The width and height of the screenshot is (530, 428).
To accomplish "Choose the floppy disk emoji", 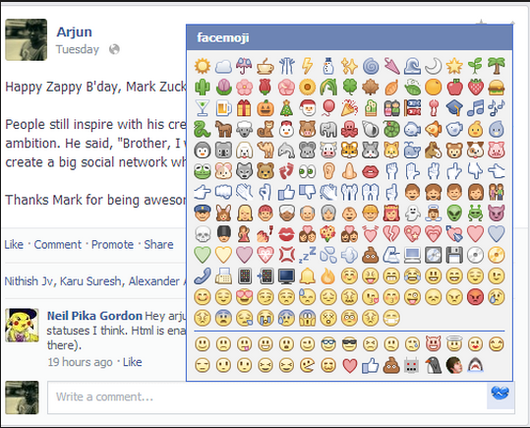I will click(454, 255).
